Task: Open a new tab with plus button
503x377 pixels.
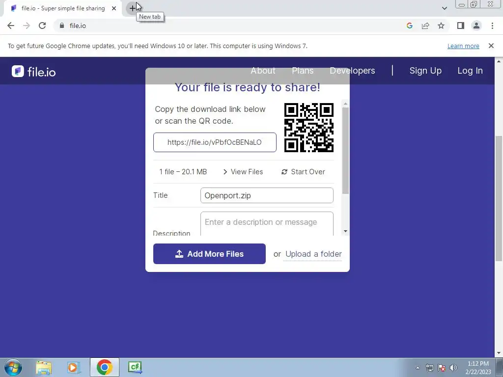Action: (132, 8)
